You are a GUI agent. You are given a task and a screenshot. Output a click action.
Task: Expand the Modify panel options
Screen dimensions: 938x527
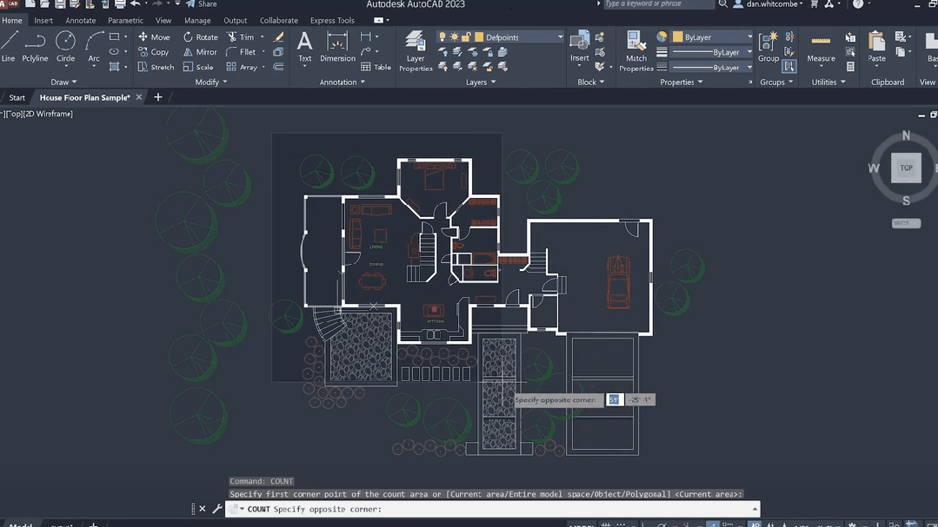pos(211,82)
